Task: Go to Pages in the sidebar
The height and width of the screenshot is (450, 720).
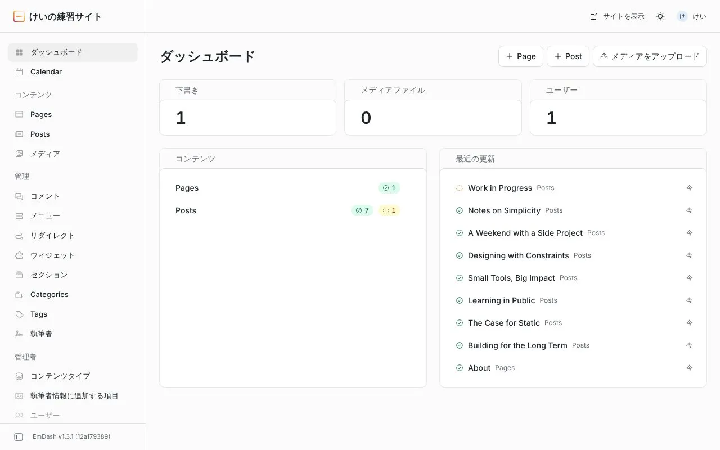Action: 73,115
